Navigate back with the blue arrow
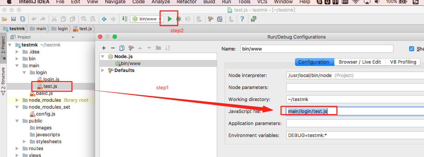 point(104,19)
